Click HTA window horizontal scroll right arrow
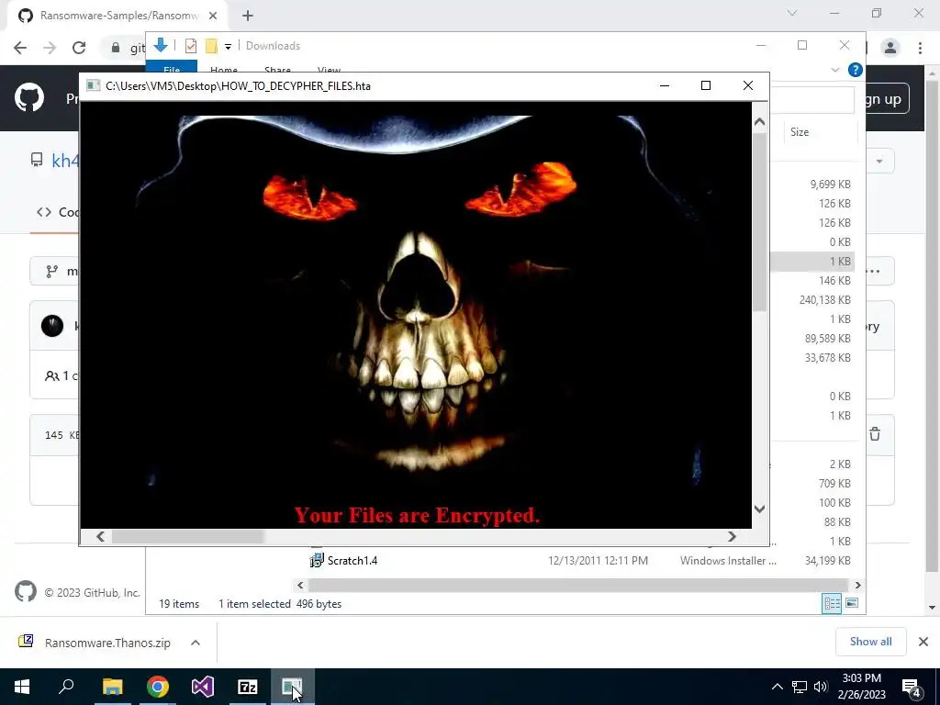 (x=732, y=536)
